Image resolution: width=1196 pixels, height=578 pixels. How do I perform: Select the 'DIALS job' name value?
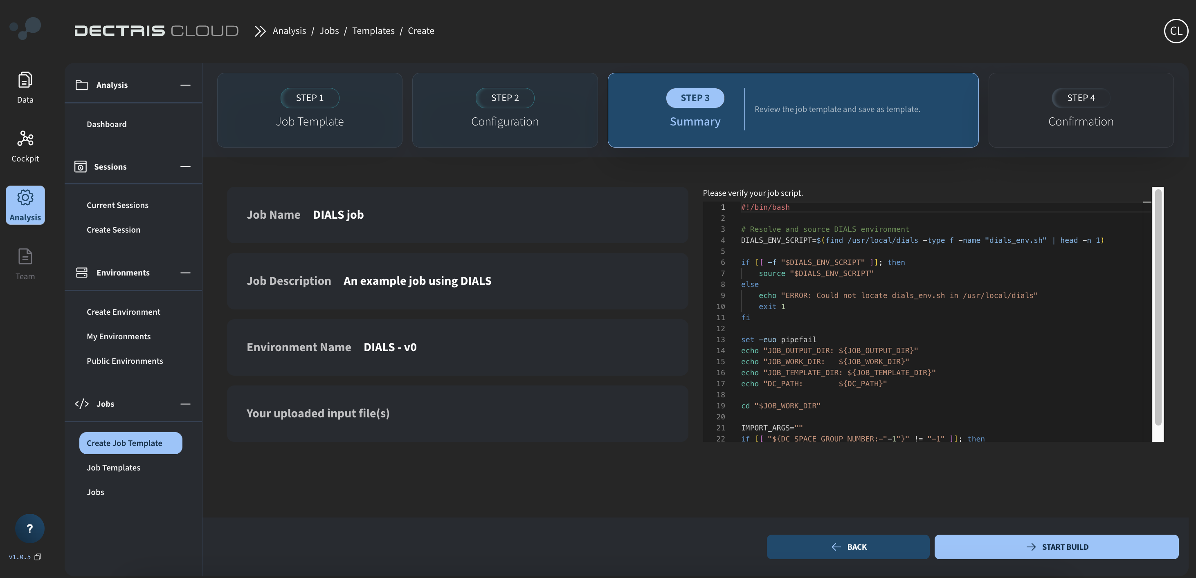pyautogui.click(x=338, y=215)
